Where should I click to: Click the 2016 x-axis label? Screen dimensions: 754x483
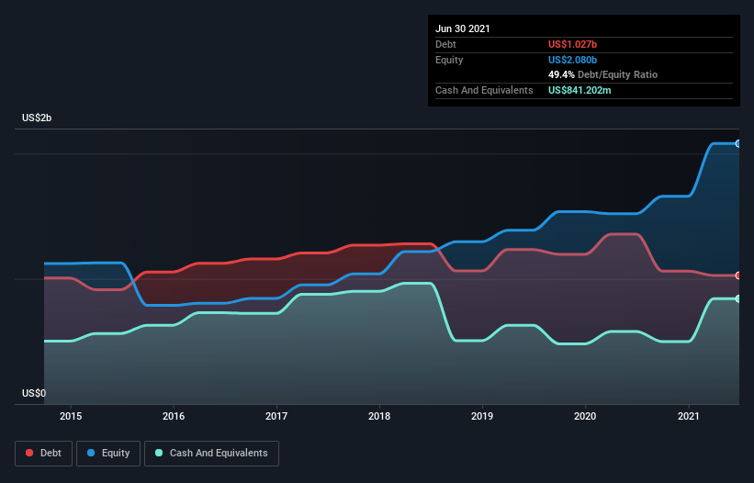[x=174, y=416]
